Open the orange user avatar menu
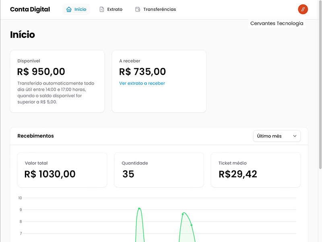The width and height of the screenshot is (322, 242). point(303,9)
